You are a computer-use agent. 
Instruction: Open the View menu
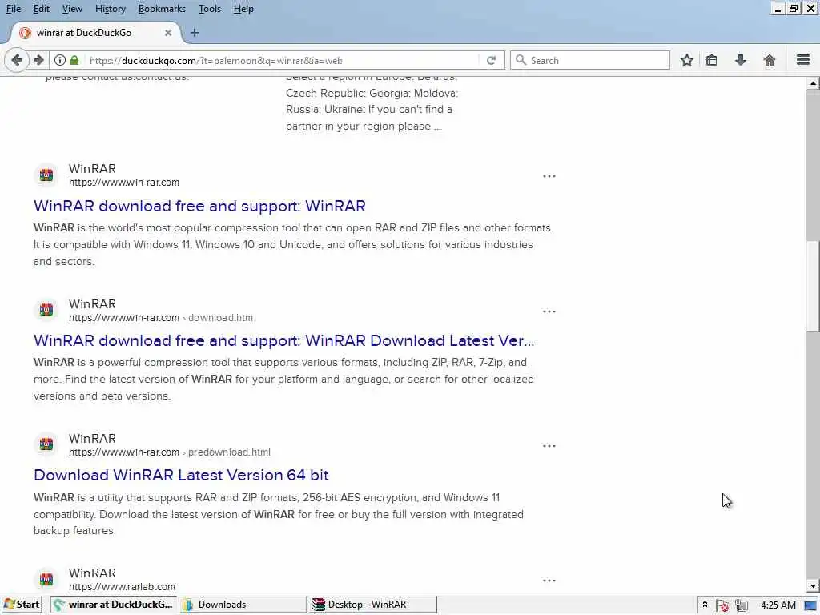pos(72,9)
